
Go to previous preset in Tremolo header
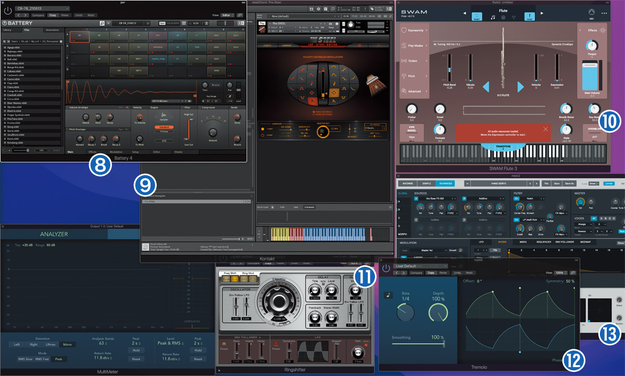tap(398, 273)
